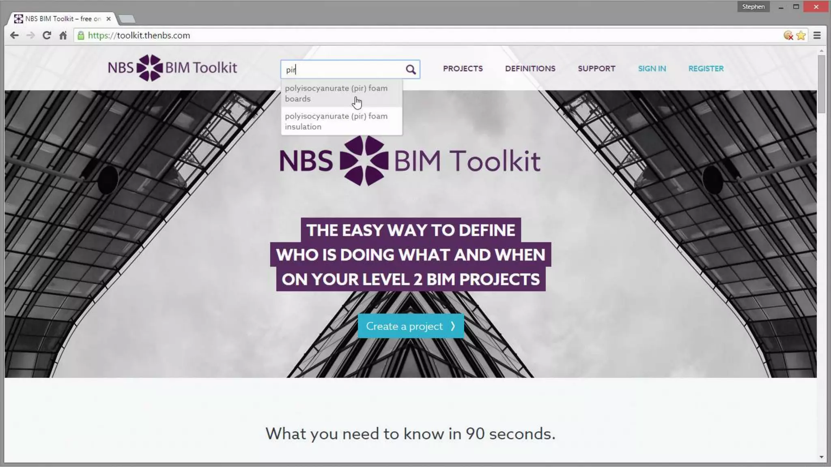Image resolution: width=831 pixels, height=467 pixels.
Task: Open Chrome hamburger menu icon
Action: 817,35
